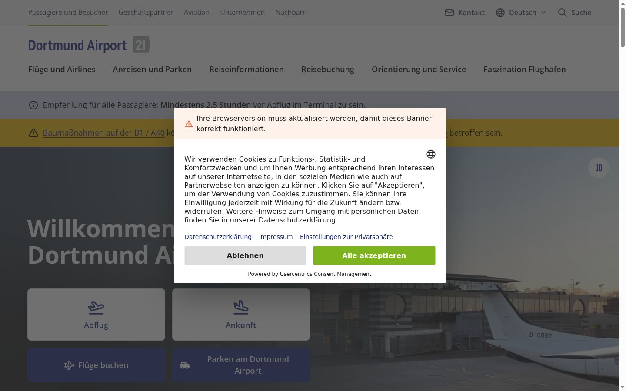This screenshot has width=626, height=391.
Task: Open the Anreisen und Parken menu
Action: pyautogui.click(x=152, y=70)
